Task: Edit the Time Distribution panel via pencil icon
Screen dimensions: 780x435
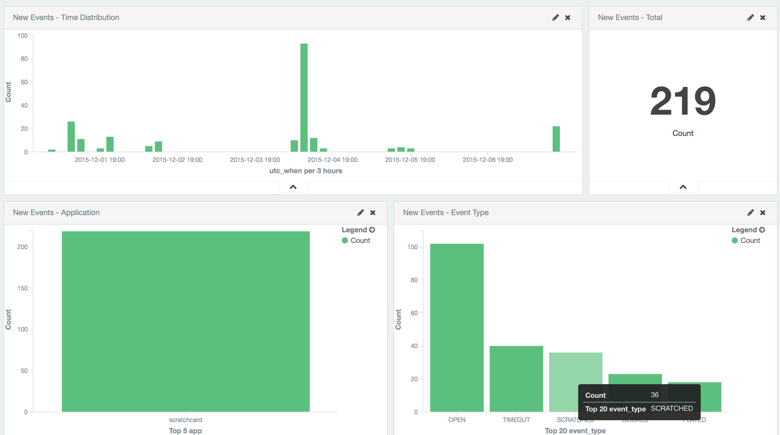Action: tap(555, 17)
